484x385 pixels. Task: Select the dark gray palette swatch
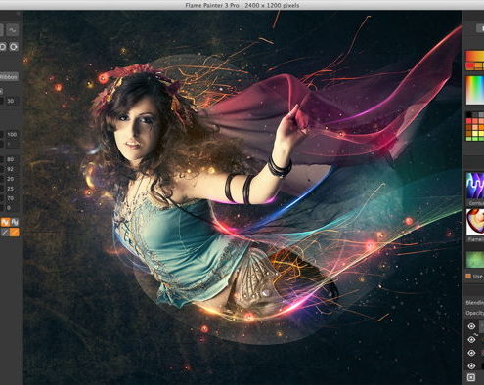tap(475, 115)
